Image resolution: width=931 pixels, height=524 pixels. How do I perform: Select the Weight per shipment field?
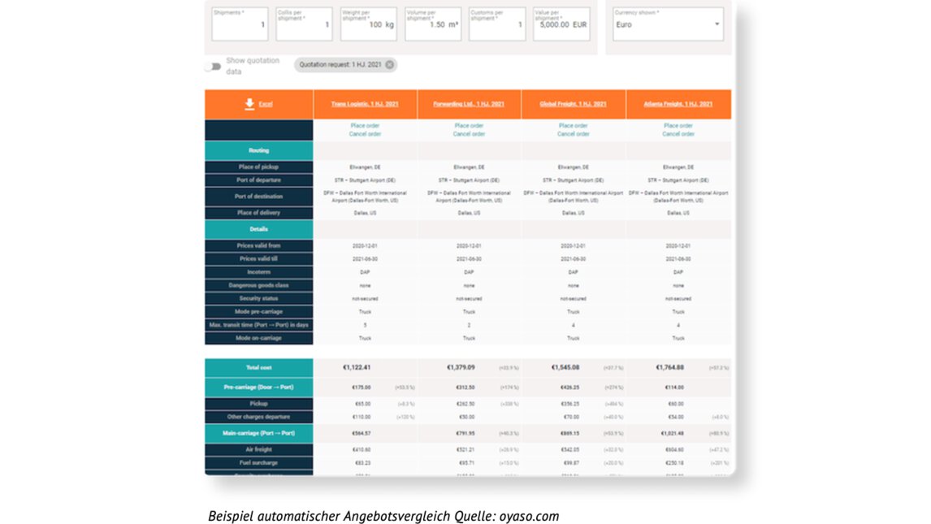(368, 24)
